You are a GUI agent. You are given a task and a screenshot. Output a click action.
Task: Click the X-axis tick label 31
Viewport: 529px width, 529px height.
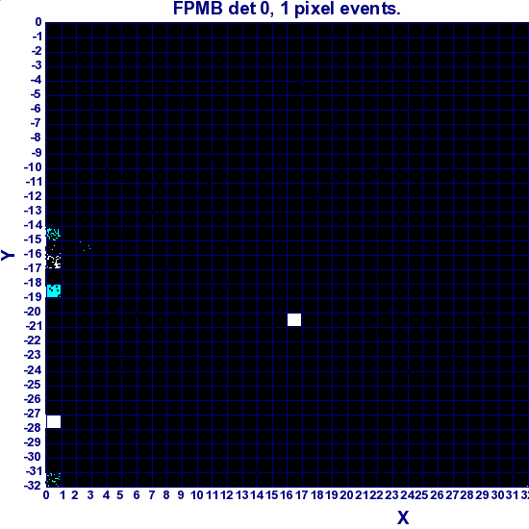coord(512,495)
